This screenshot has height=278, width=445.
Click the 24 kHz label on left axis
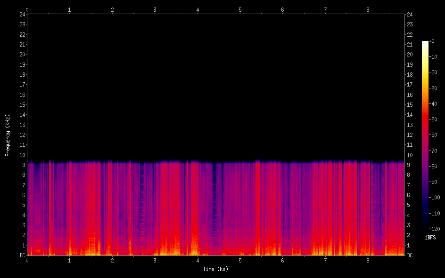tap(22, 14)
